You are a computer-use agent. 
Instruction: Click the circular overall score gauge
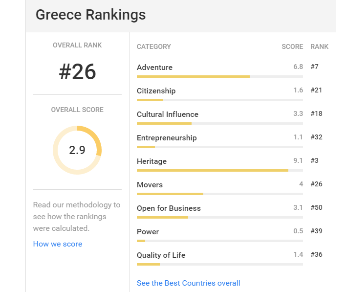(77, 150)
